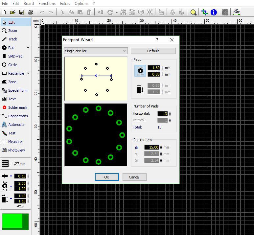Screen dimensions: 254x235
Task: Click the OK button in Footprint-Wizard
Action: click(x=107, y=177)
